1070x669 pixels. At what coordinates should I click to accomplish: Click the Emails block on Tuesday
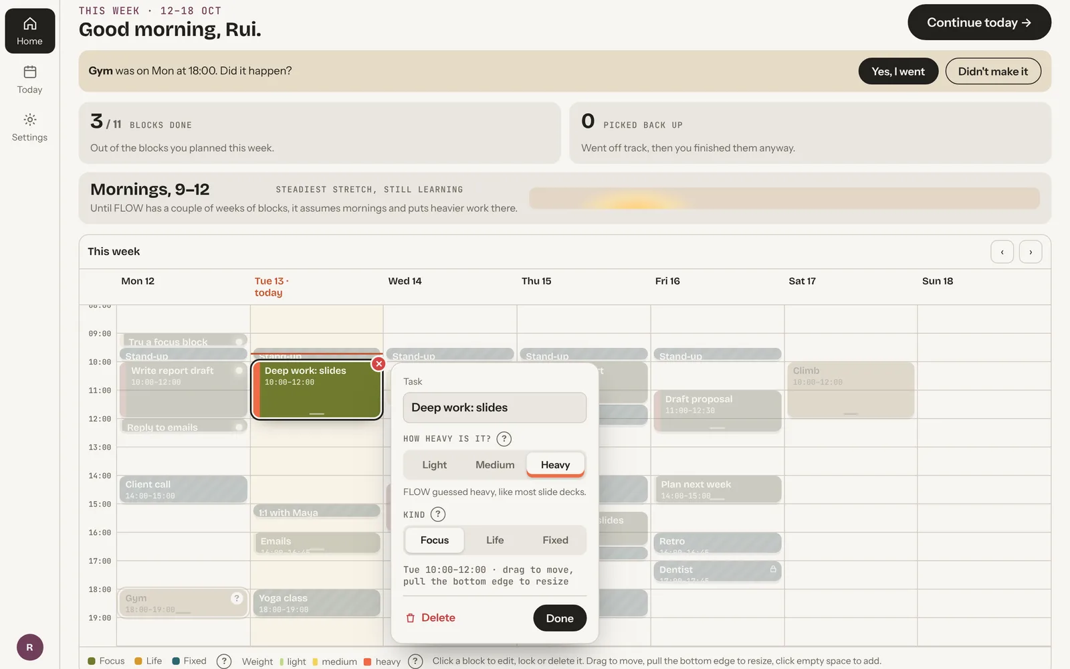316,543
